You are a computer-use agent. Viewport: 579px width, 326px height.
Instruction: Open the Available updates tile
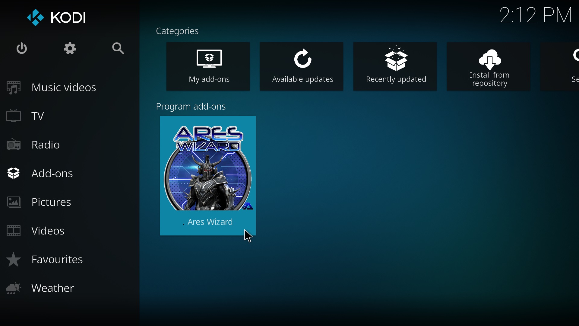[302, 67]
